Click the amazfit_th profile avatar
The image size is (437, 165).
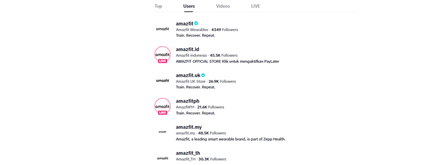click(163, 158)
